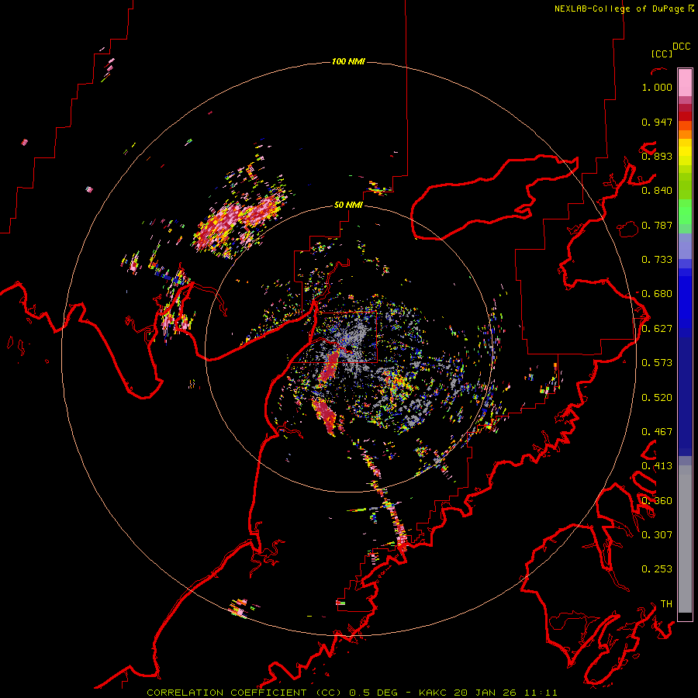Select the 0.520 scale value
Screen dimensions: 698x698
[657, 398]
